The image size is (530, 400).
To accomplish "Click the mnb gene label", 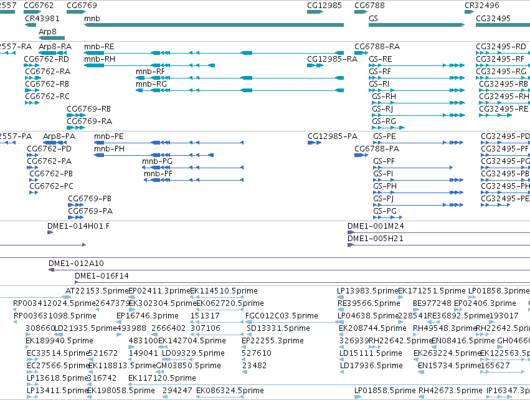I will [x=92, y=19].
